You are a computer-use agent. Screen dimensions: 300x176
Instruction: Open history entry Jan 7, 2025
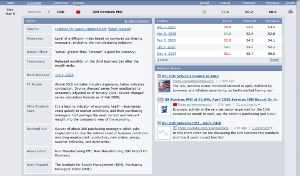pyautogui.click(x=166, y=47)
